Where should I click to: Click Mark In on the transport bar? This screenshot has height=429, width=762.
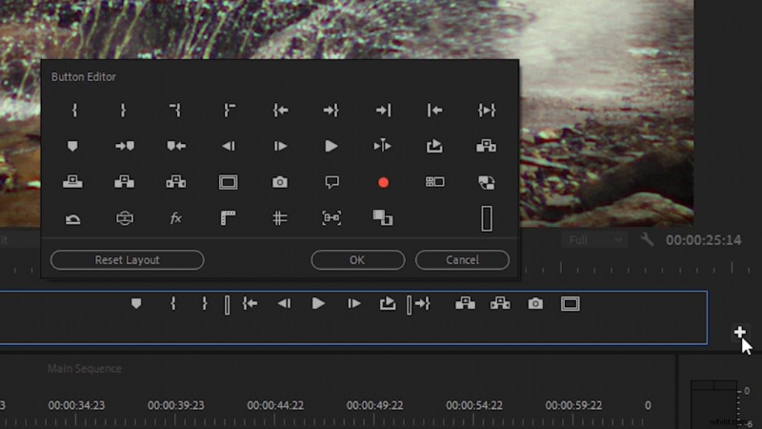(x=173, y=303)
